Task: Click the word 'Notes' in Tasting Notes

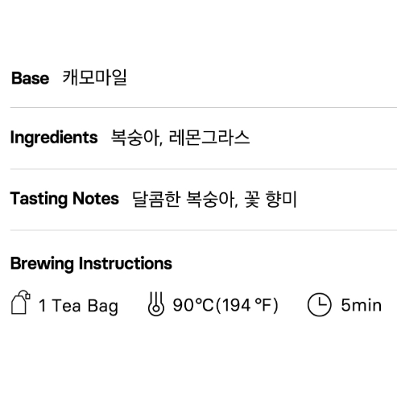Action: (x=96, y=199)
